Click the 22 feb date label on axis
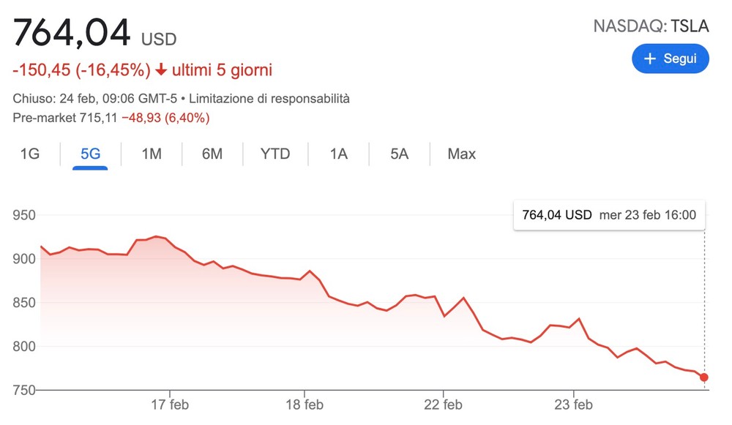 coord(443,405)
